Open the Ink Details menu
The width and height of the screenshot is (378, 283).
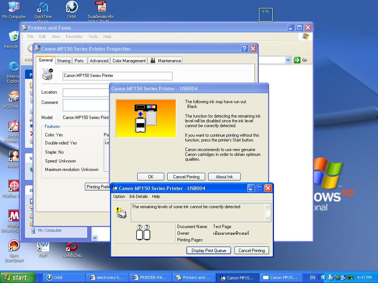(138, 196)
